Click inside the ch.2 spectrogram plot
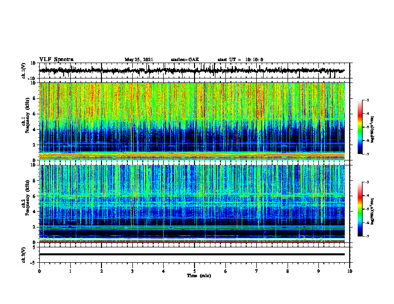 192,204
